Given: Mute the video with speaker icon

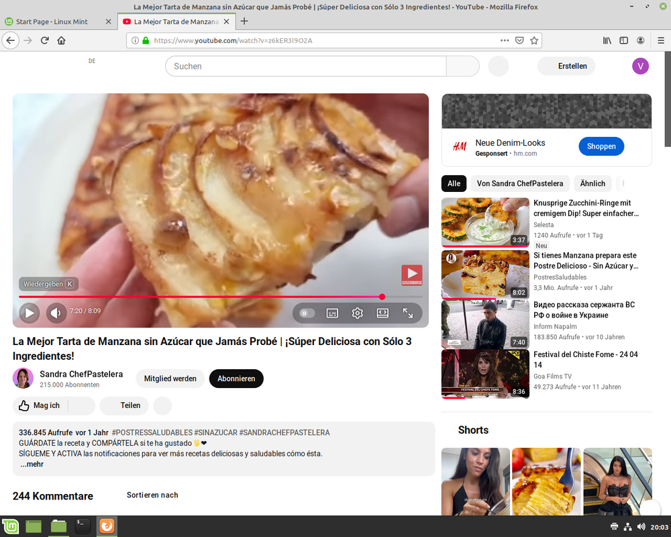Looking at the screenshot, I should pyautogui.click(x=56, y=313).
